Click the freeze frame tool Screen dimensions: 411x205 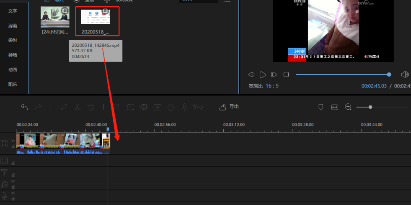(158, 107)
